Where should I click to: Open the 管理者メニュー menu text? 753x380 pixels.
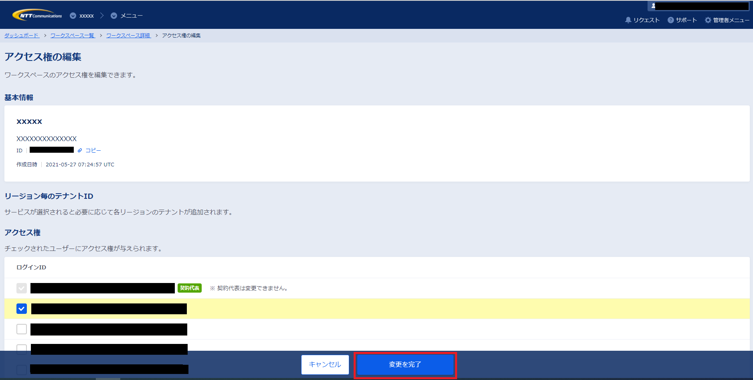[731, 20]
